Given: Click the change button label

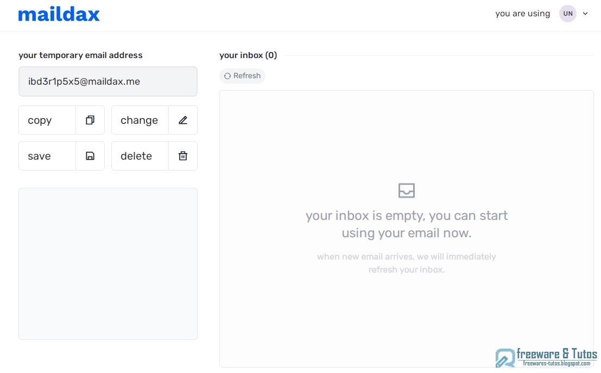Looking at the screenshot, I should [139, 121].
